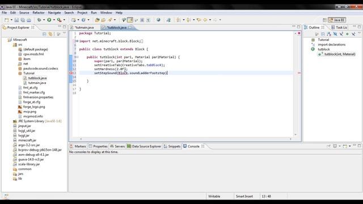The width and height of the screenshot is (363, 204).
Task: Close the tutblock.java editor tab
Action: coord(130,28)
